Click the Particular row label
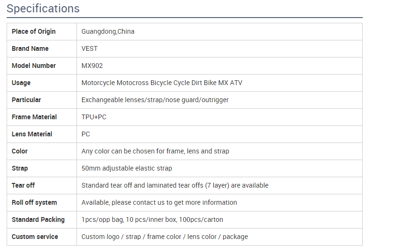The height and width of the screenshot is (248, 405). (26, 100)
